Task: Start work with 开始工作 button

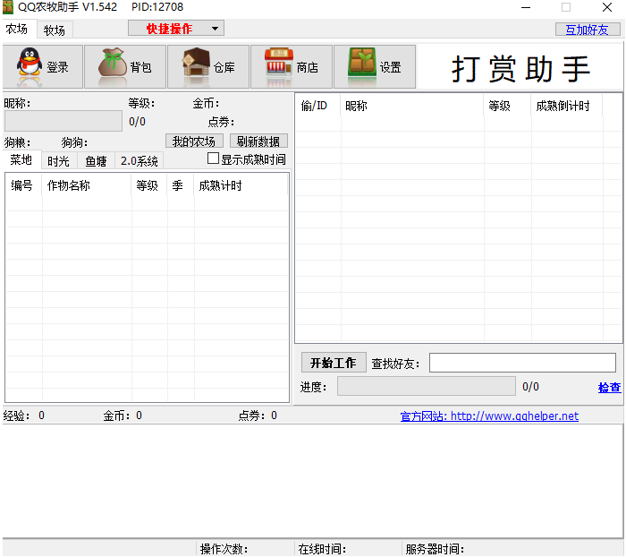Action: 333,363
